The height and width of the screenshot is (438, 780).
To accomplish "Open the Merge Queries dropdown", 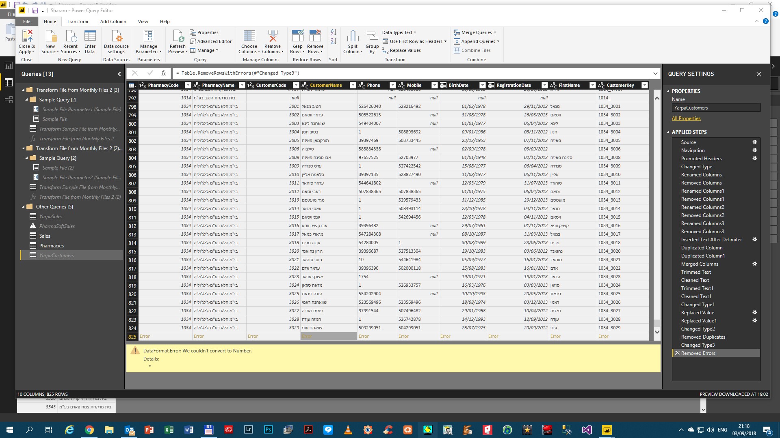I will 475,32.
